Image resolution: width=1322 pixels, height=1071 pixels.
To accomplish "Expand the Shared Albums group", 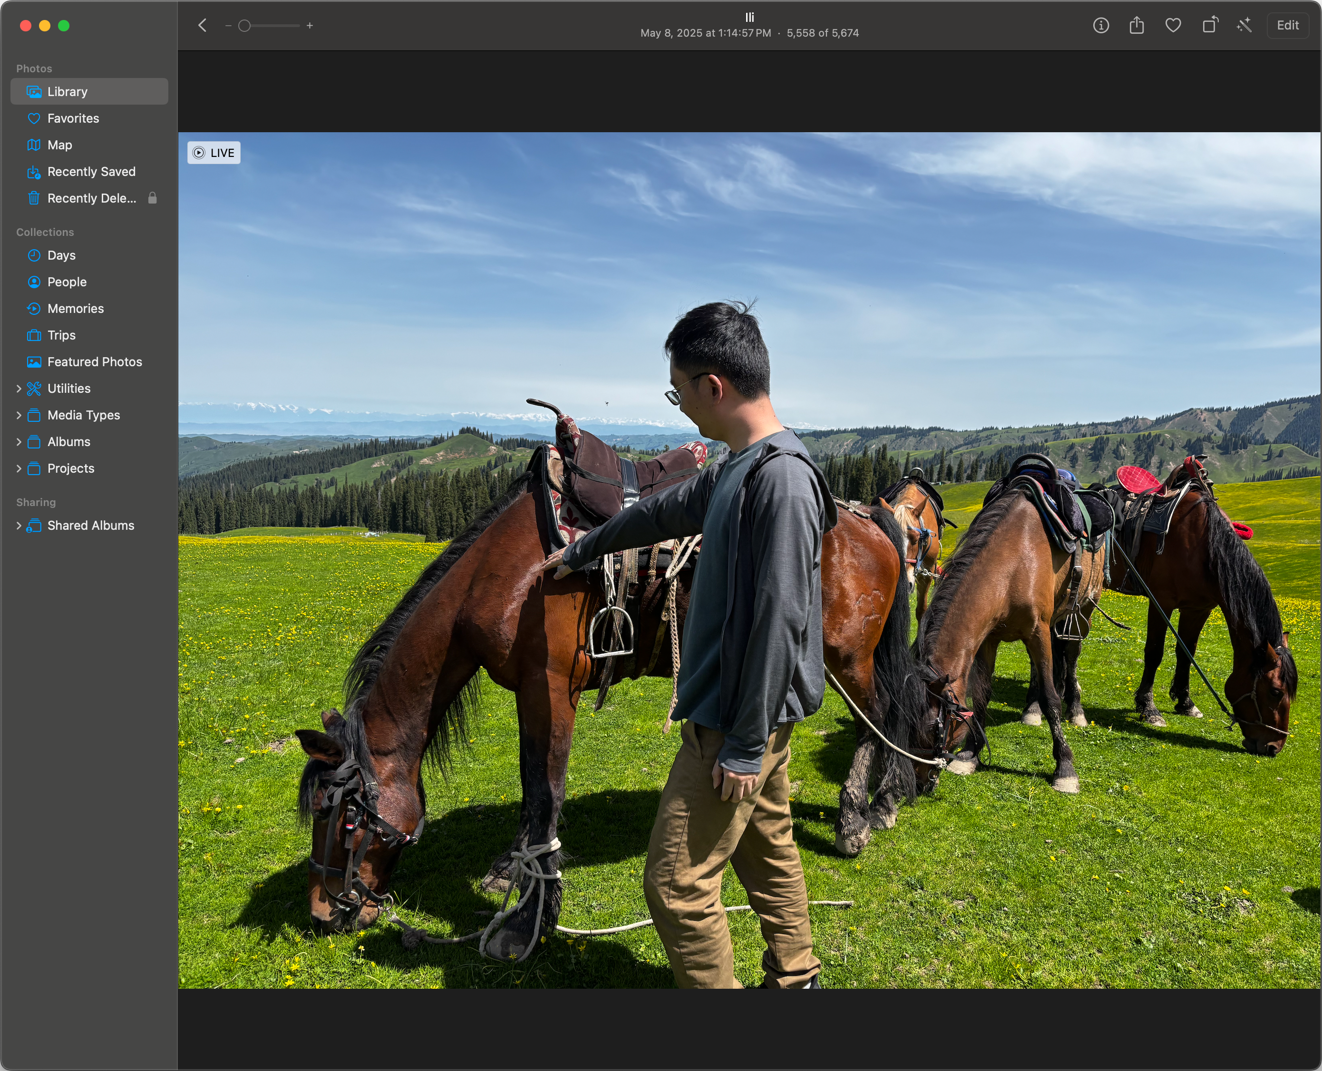I will click(19, 526).
